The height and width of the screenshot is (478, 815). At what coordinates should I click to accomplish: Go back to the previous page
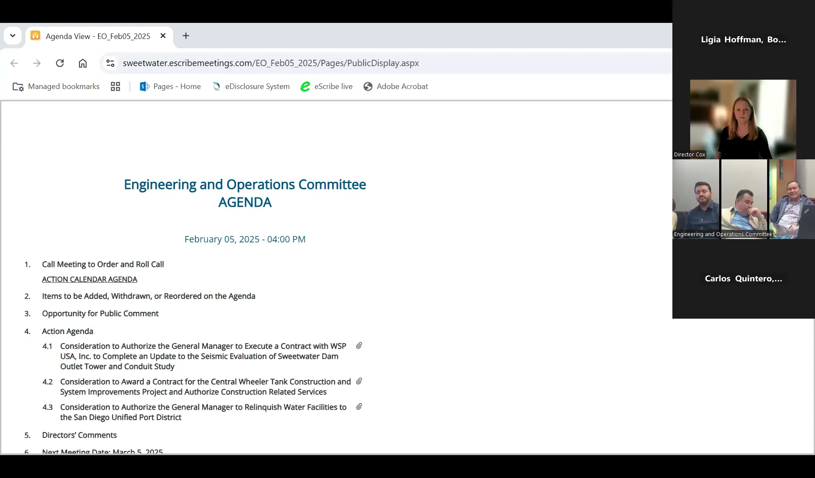pyautogui.click(x=14, y=63)
